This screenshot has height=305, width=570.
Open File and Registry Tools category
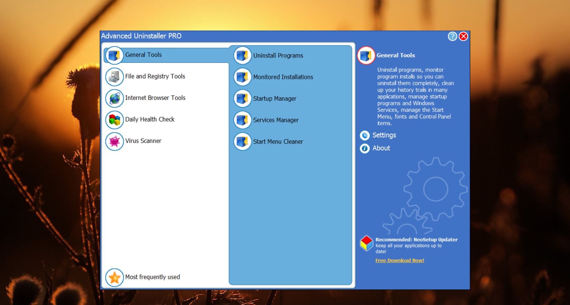[155, 76]
